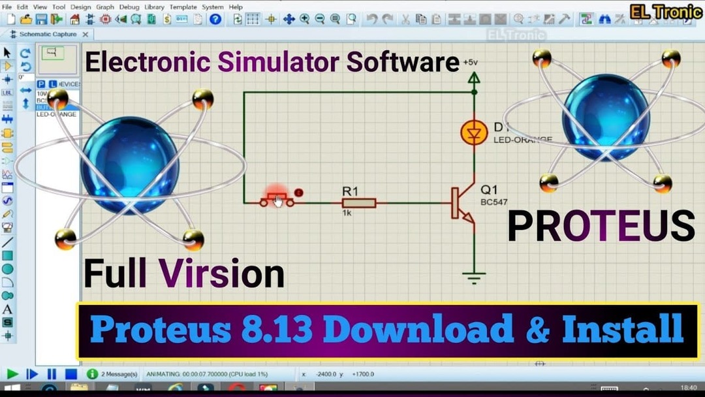Save the project with floppy disk icon
705x397 pixels.
pos(41,20)
